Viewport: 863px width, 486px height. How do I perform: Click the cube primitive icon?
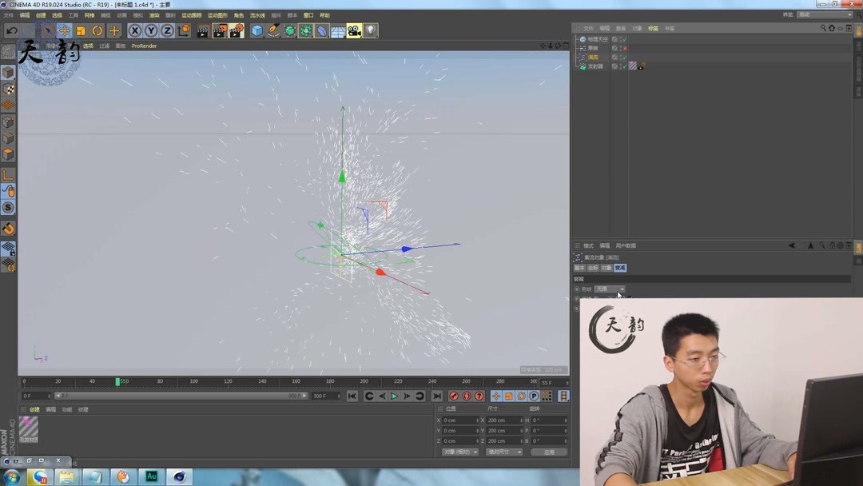tap(258, 30)
